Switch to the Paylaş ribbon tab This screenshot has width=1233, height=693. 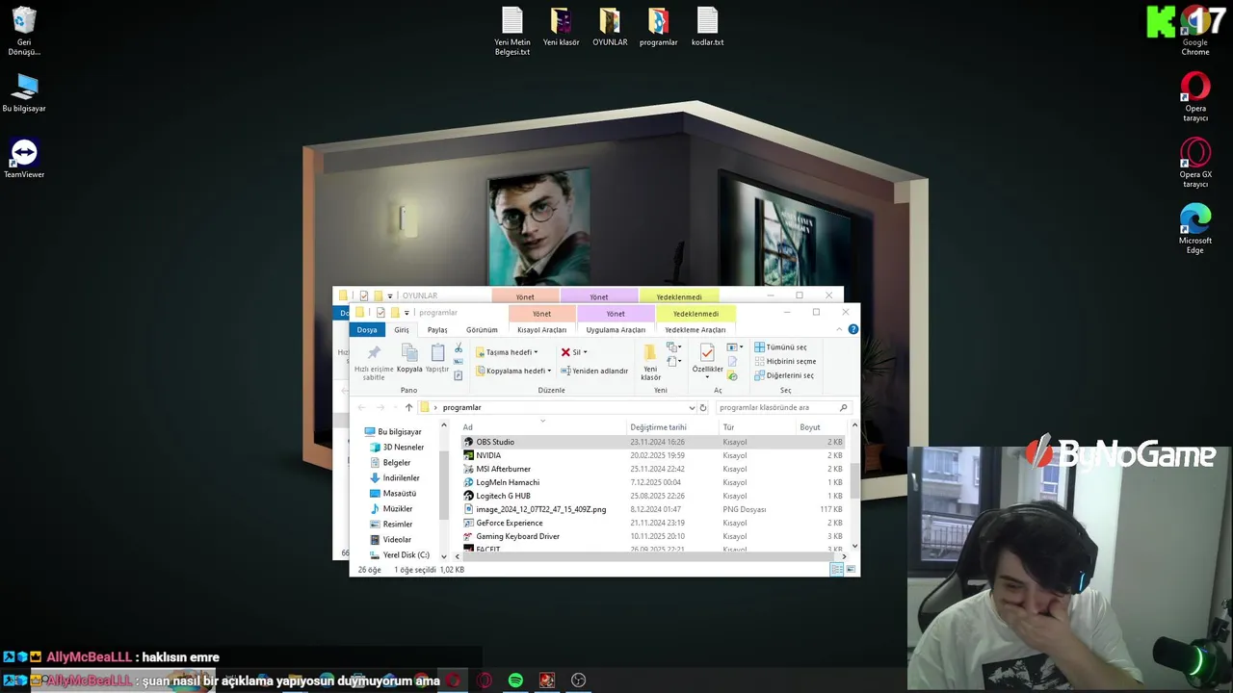point(437,329)
